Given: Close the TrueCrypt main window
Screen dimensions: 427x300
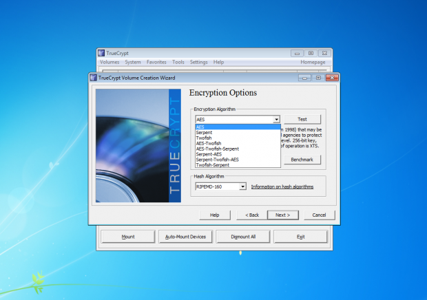Looking at the screenshot, I should [x=324, y=53].
